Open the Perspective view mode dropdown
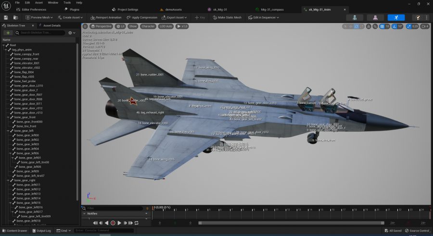 coord(101,26)
